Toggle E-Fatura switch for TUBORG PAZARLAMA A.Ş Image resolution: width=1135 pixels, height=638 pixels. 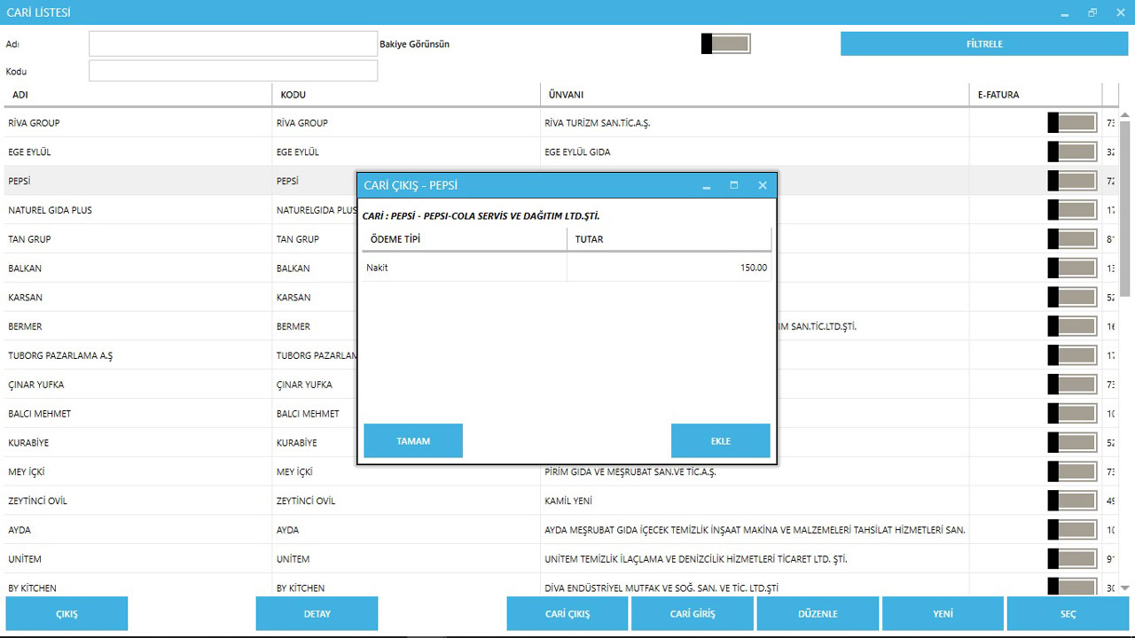point(1073,355)
